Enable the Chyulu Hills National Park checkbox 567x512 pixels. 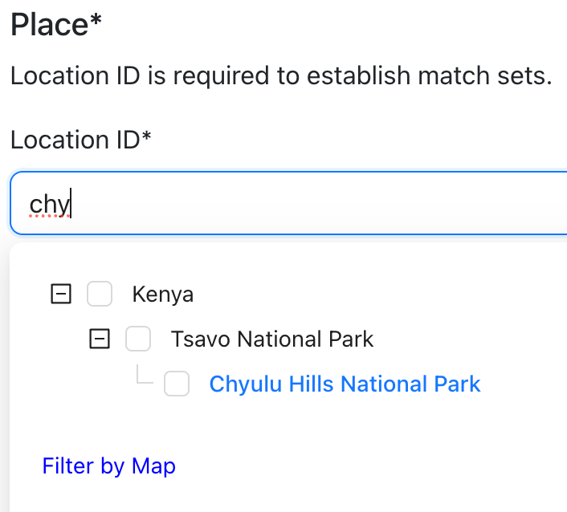177,384
